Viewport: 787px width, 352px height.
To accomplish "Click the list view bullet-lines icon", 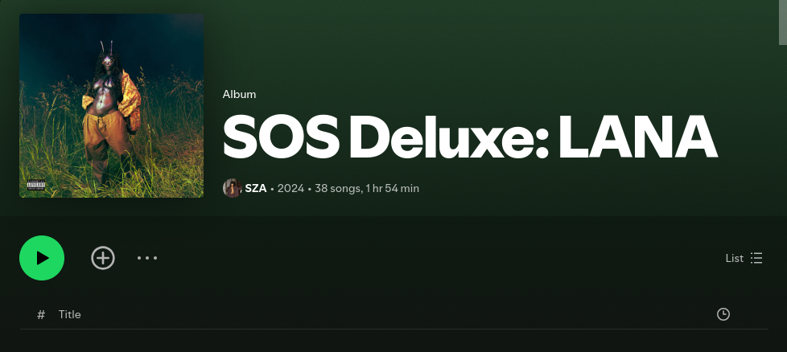I will tap(756, 258).
